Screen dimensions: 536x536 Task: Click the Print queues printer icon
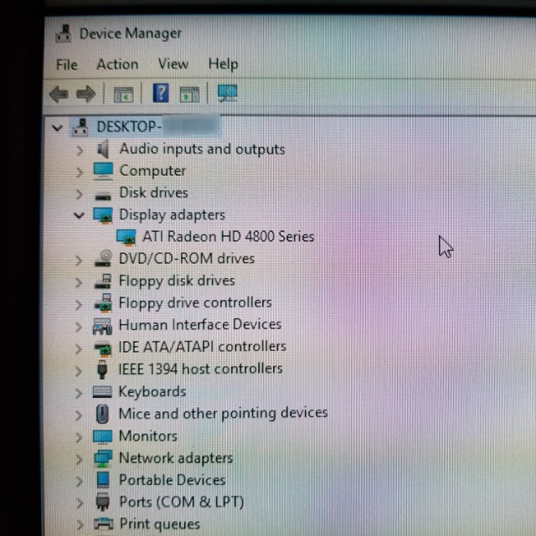103,523
